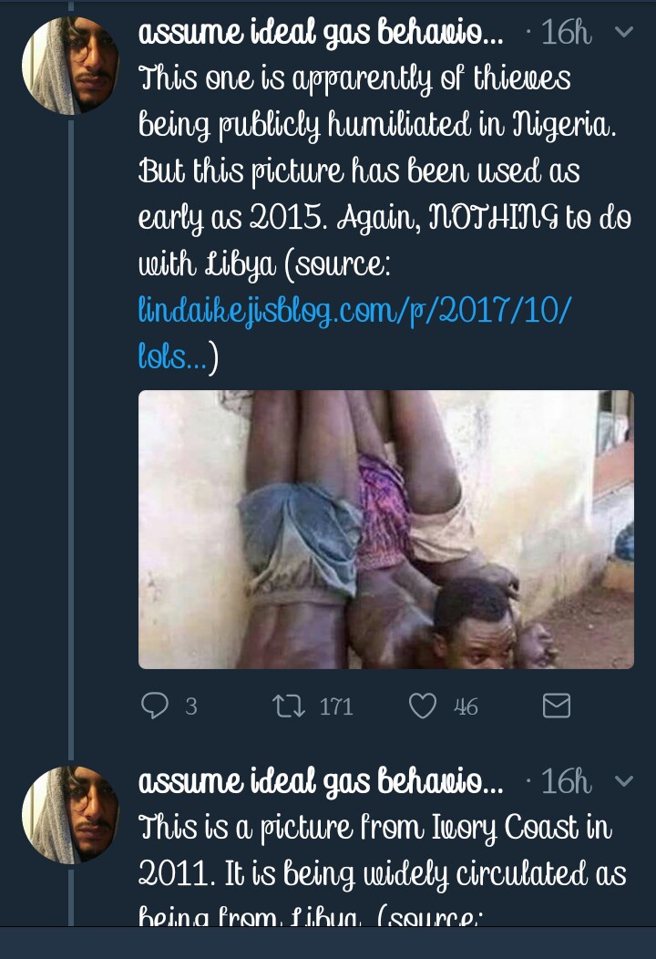Open the dropdown arrow on the Ivory Coast tweet
This screenshot has width=656, height=959.
pos(624,780)
